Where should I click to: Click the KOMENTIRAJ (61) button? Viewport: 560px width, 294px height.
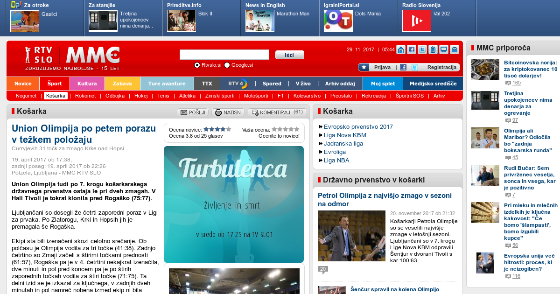point(277,112)
